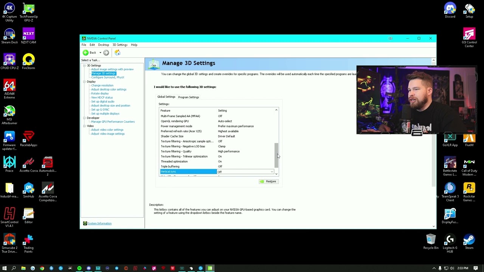Click the taskbar search icon
Viewport: 484px width, 272px height.
pyautogui.click(x=14, y=268)
